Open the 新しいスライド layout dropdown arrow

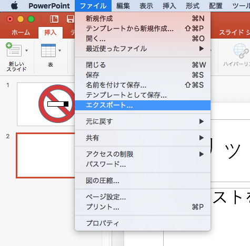pos(26,51)
